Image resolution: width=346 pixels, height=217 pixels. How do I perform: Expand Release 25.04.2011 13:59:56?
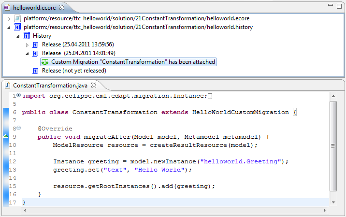[x=27, y=45]
